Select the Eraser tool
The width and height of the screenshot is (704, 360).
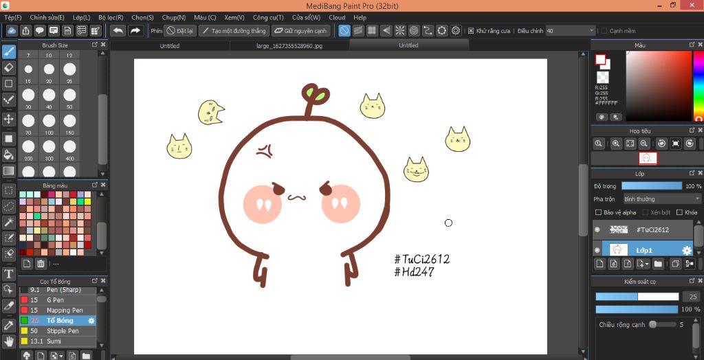9,68
